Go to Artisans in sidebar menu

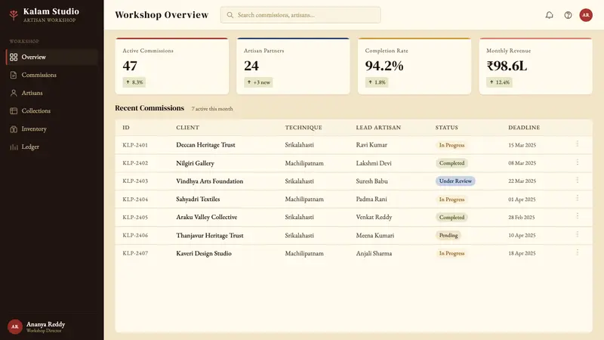click(x=52, y=93)
